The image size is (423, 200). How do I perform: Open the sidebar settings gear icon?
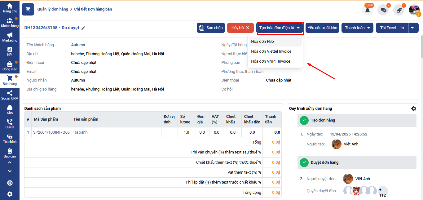10,194
